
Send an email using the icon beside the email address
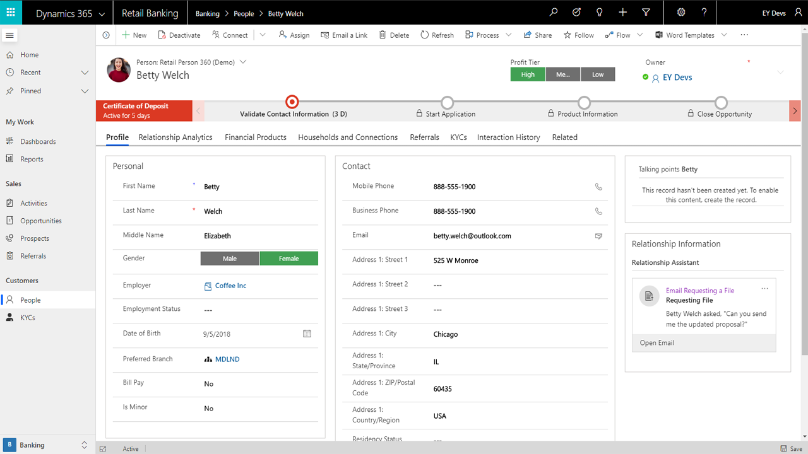(x=598, y=236)
